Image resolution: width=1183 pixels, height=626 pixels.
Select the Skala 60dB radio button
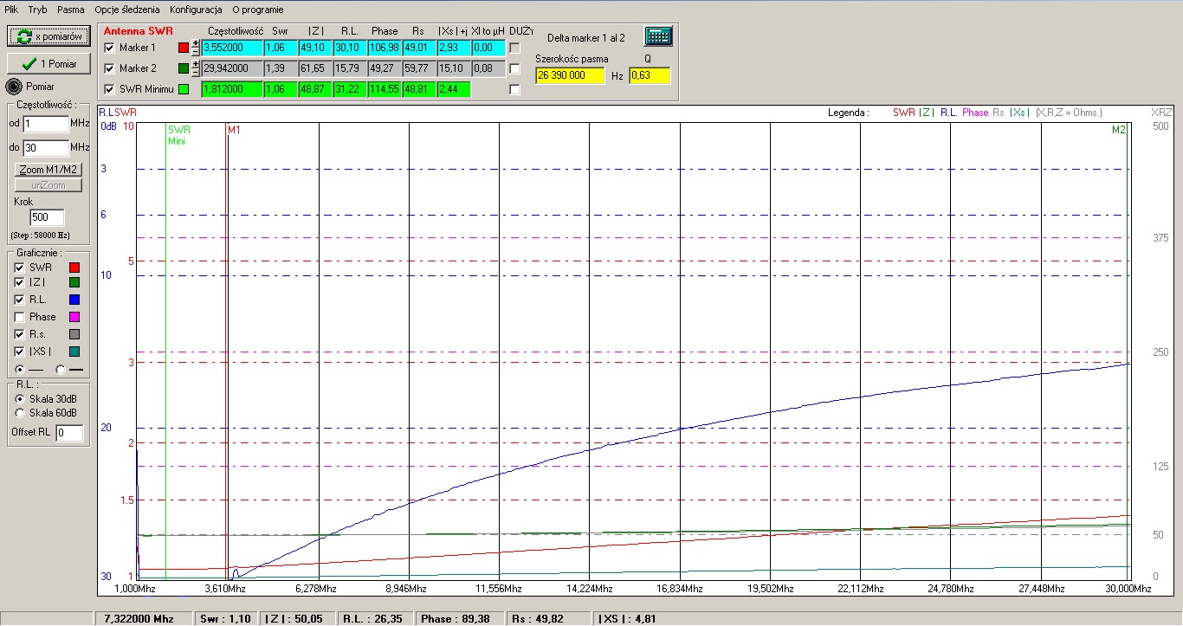tap(20, 413)
